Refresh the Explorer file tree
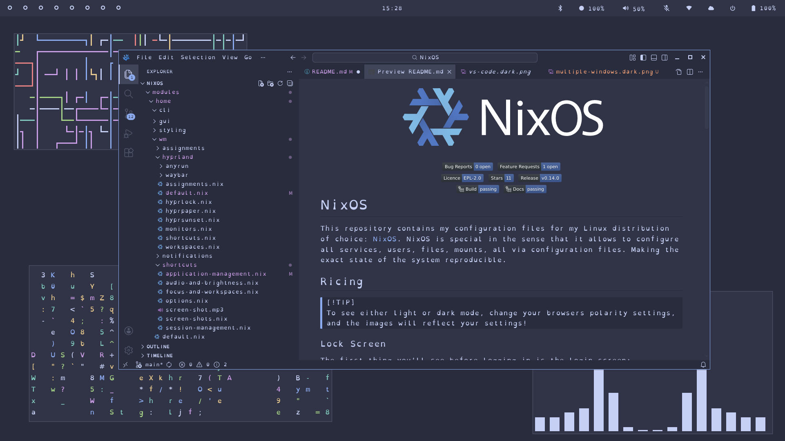This screenshot has height=441, width=785. pyautogui.click(x=280, y=83)
